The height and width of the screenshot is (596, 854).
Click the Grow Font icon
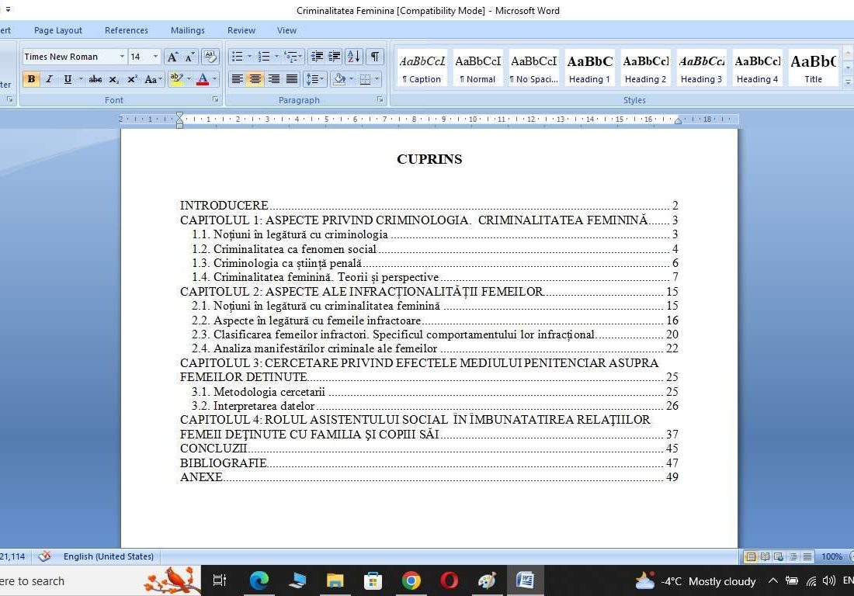tap(172, 57)
